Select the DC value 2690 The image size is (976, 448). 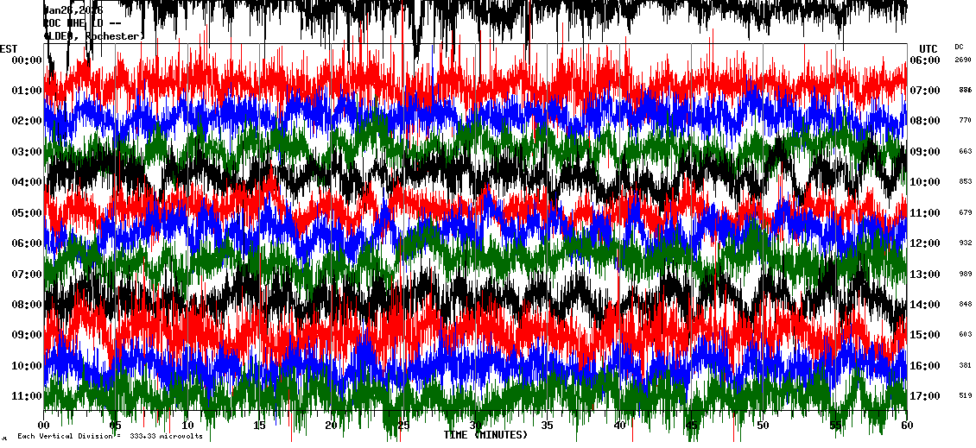964,60
